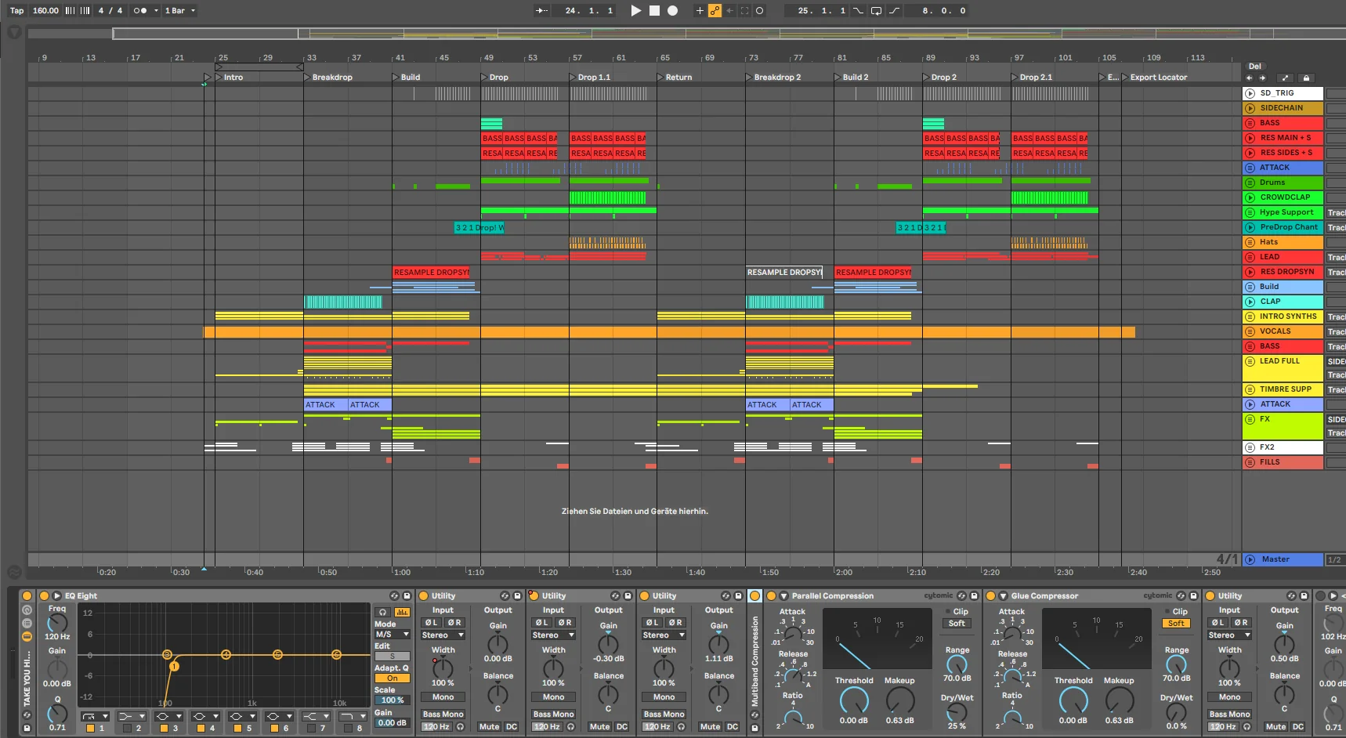Toggle Bass Mono on the second Utility
This screenshot has height=738, width=1346.
coord(553,714)
